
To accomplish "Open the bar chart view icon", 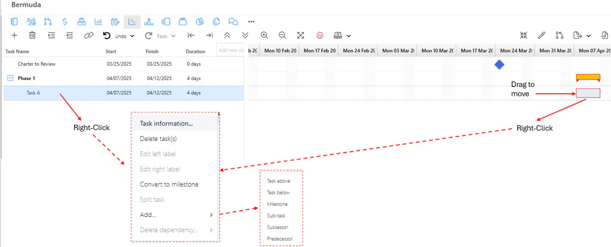I will coord(98,22).
